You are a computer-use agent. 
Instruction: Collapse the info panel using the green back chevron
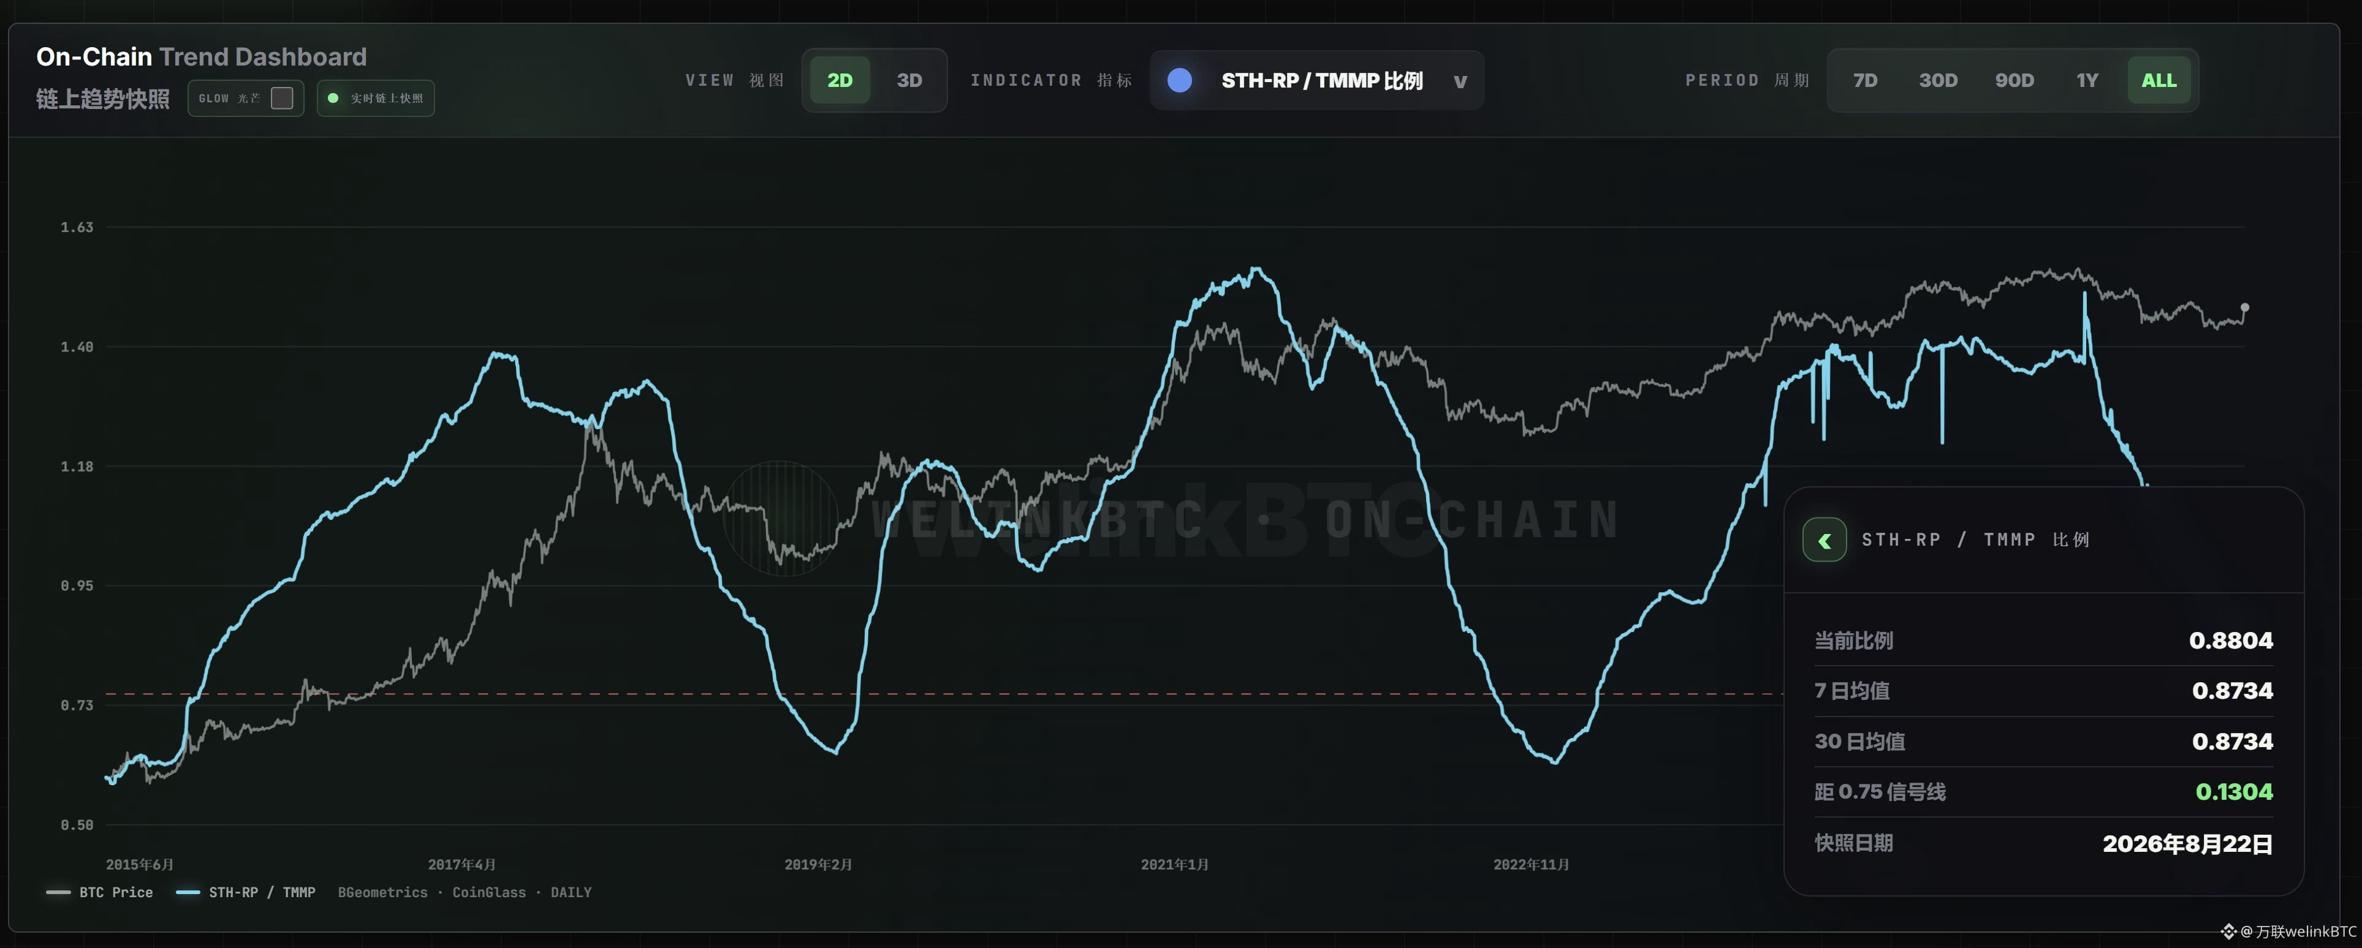tap(1824, 540)
